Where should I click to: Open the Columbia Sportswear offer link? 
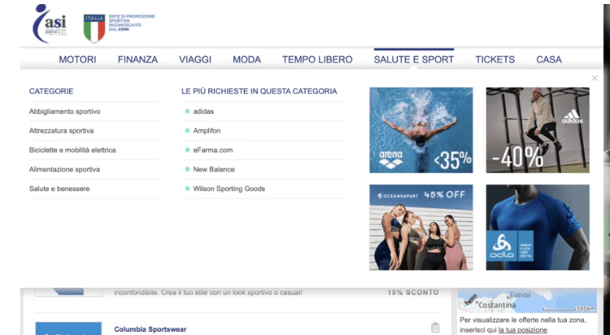click(150, 329)
